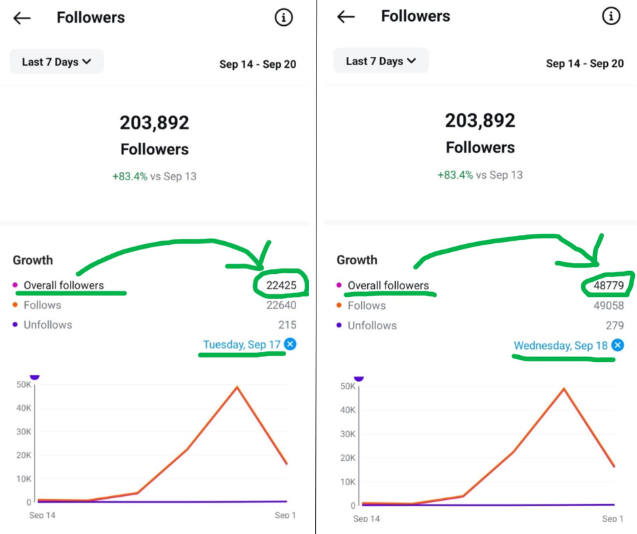Click the Tuesday, Sep 17 date label

click(242, 344)
